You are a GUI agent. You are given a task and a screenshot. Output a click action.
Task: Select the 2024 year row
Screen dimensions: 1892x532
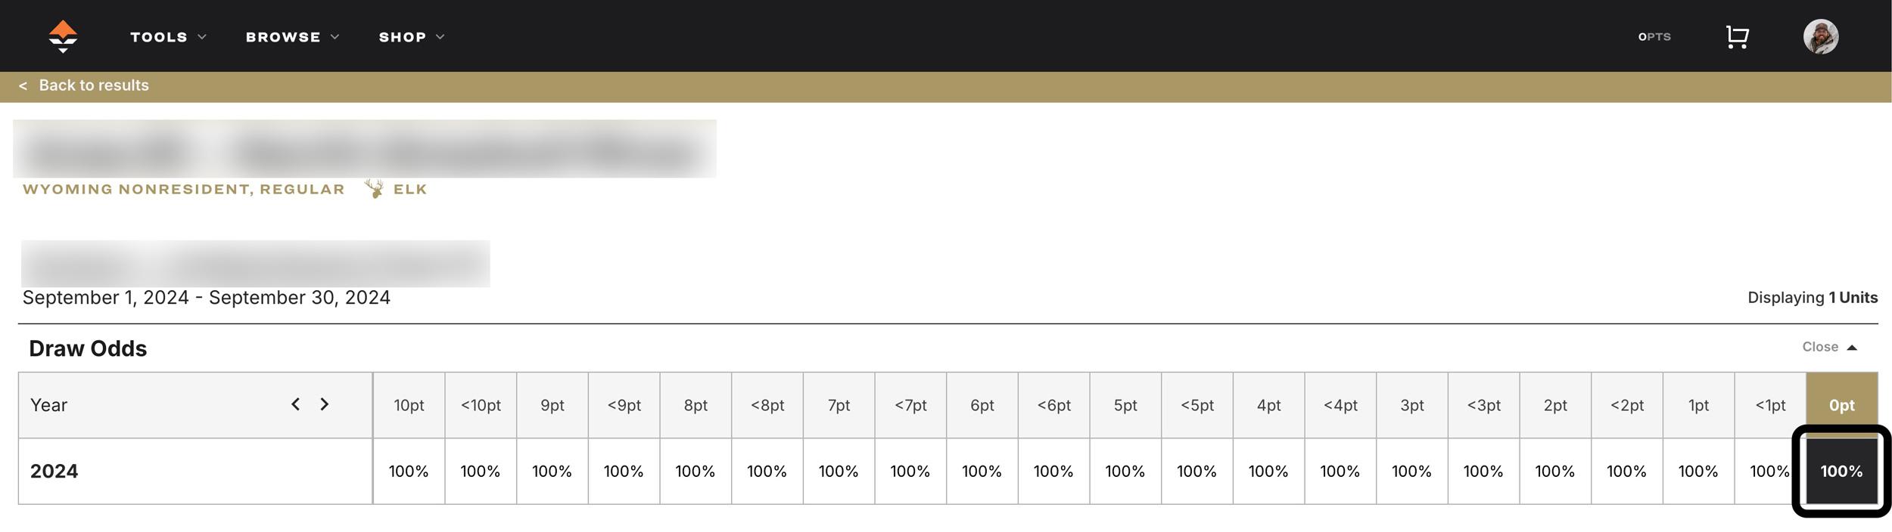point(54,470)
